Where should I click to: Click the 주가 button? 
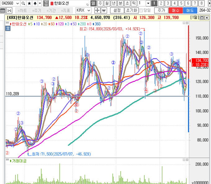tap(161, 11)
